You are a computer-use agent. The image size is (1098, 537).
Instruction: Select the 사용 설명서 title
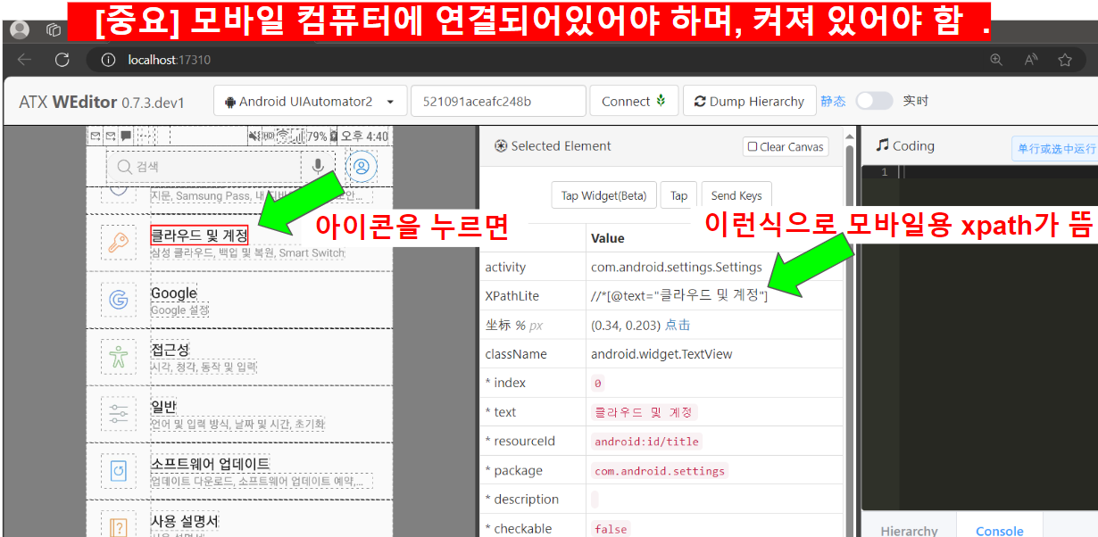184,521
